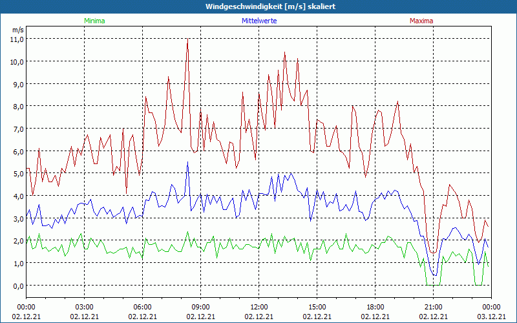The height and width of the screenshot is (323, 517).
Task: Click the '4,0' y-axis value
Action: point(19,196)
